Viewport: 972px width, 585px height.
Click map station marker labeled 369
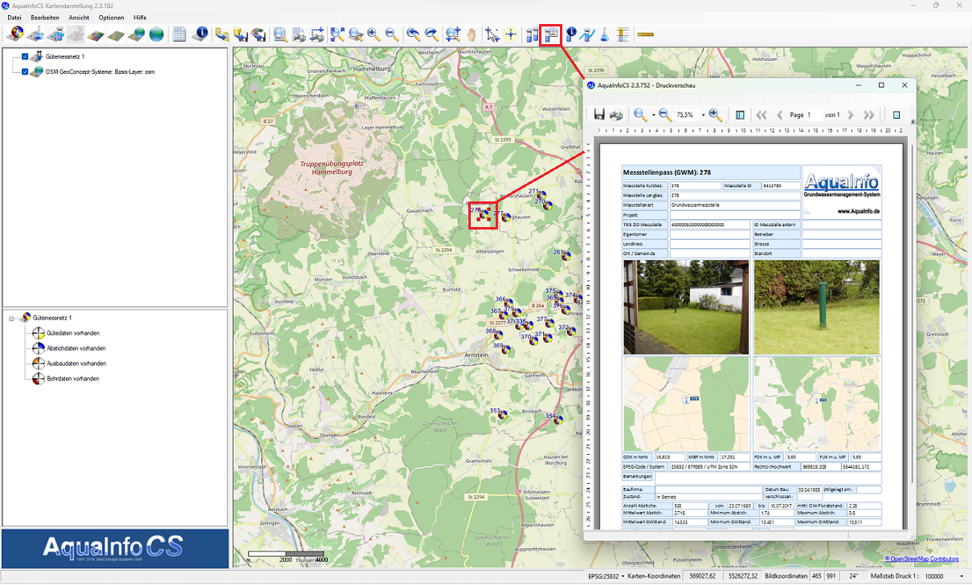508,351
